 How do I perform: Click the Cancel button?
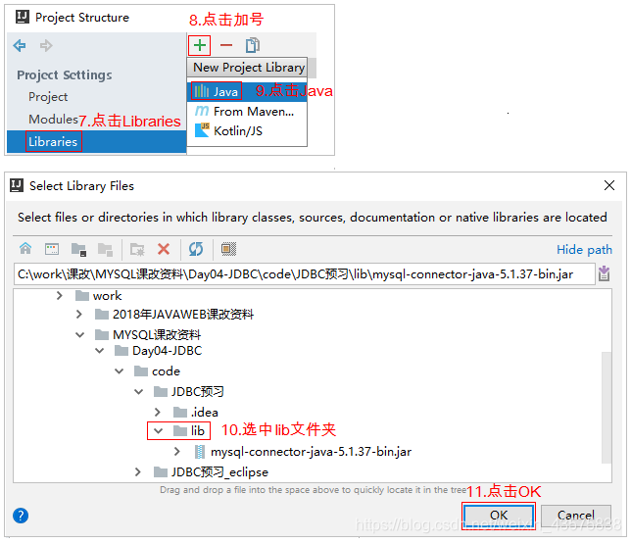(x=575, y=516)
